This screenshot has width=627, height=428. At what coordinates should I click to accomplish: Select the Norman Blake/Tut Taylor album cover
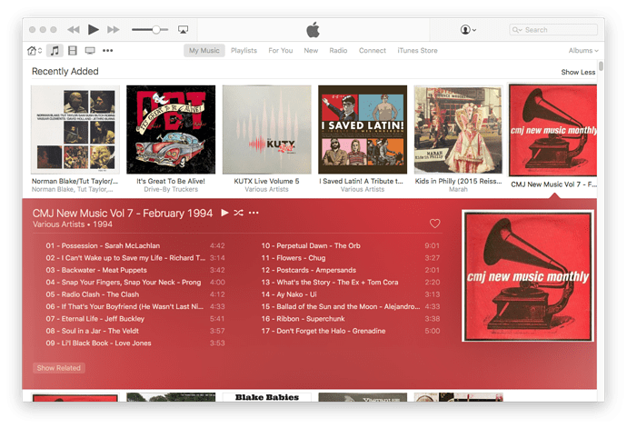click(x=75, y=130)
